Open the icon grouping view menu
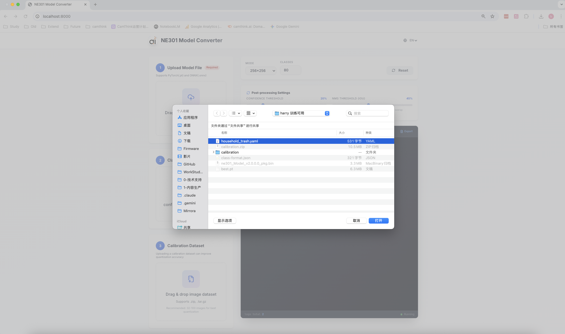 [251, 113]
